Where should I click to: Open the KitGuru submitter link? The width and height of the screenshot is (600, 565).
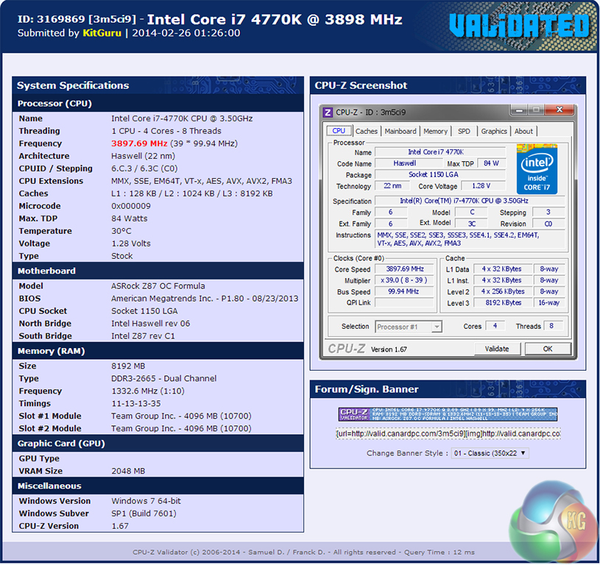coord(102,33)
